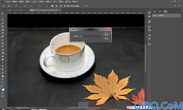Switch to the 通道 panel tab
The image size is (183, 110).
(160, 12)
